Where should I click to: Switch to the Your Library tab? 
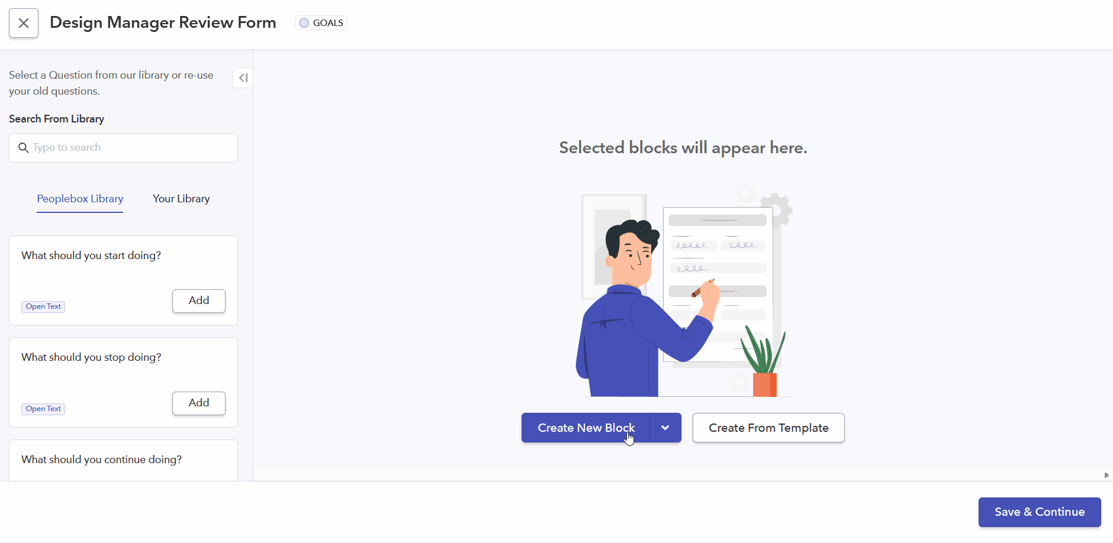[x=181, y=199]
